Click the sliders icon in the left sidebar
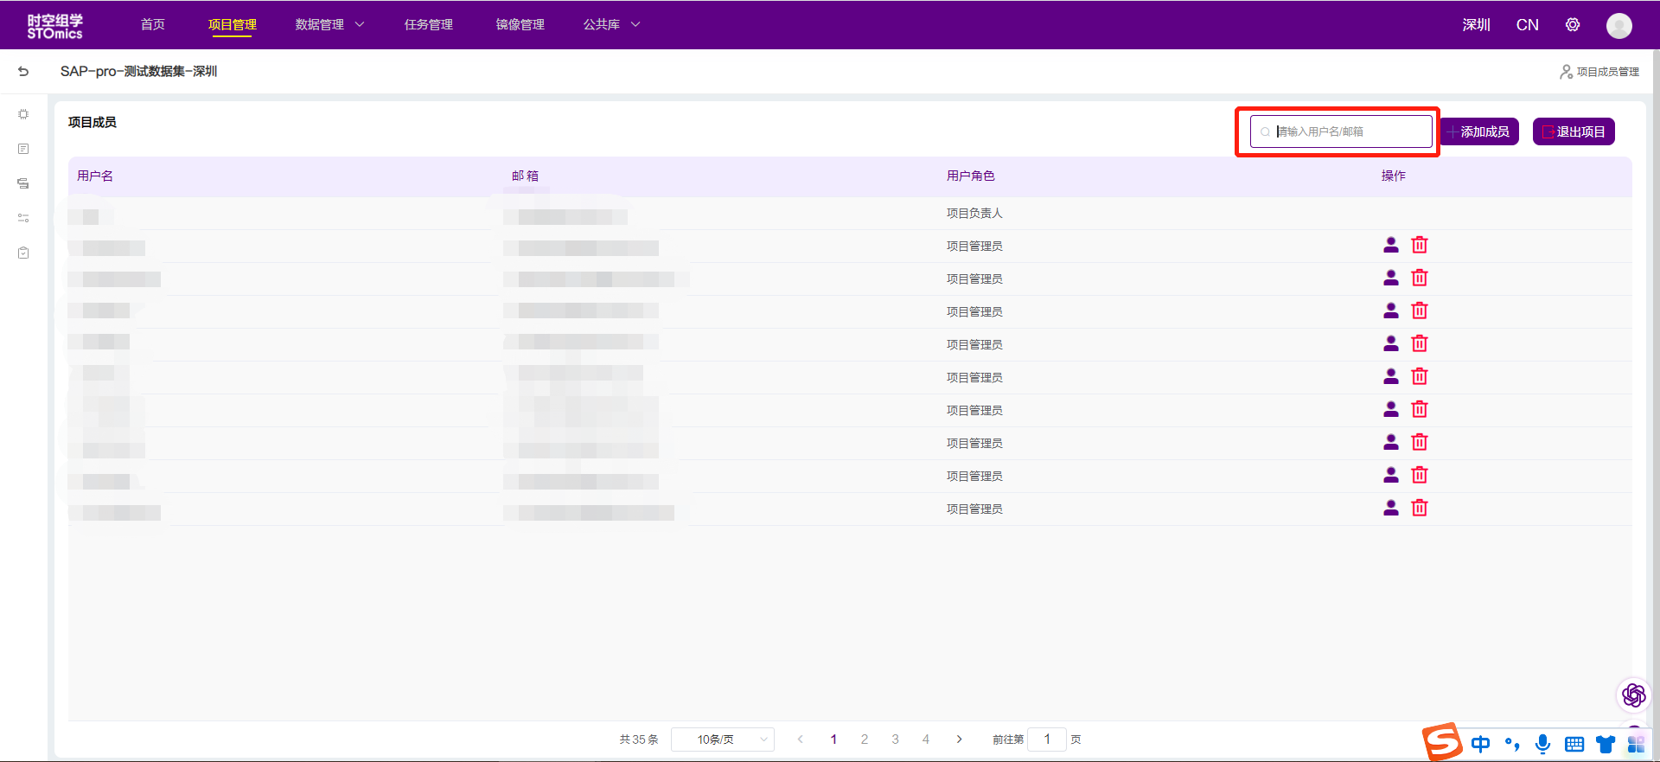Image resolution: width=1660 pixels, height=762 pixels. (x=23, y=218)
